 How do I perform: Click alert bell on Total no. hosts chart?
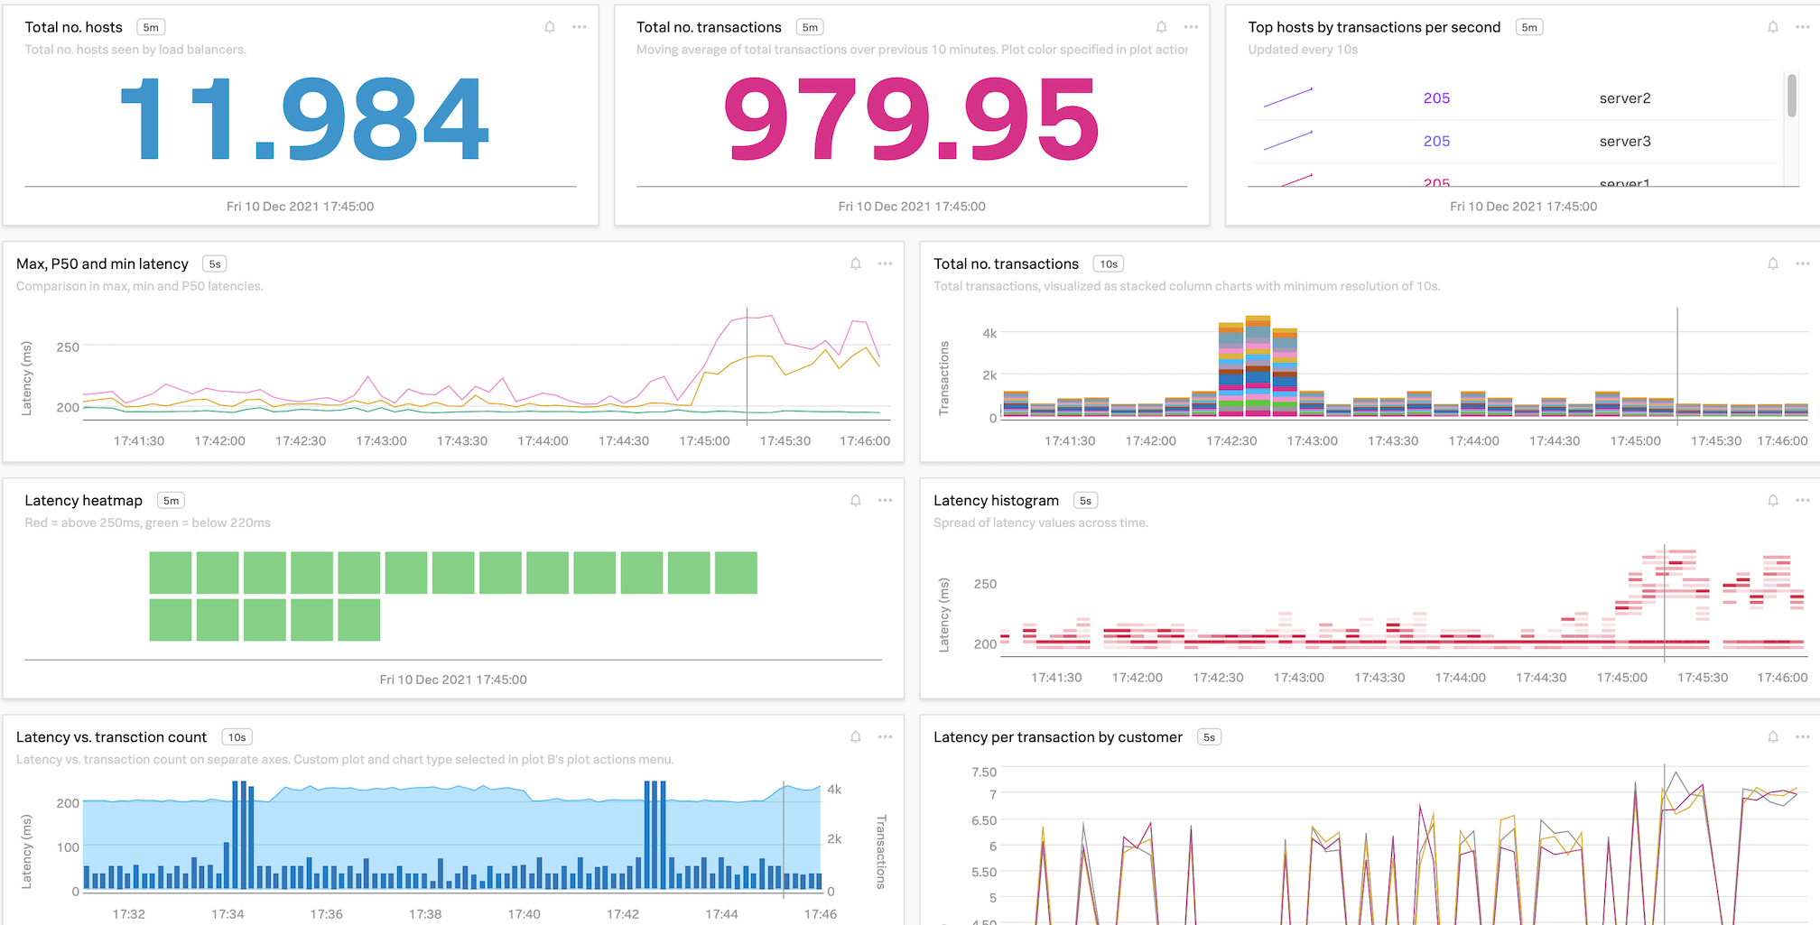[x=549, y=27]
